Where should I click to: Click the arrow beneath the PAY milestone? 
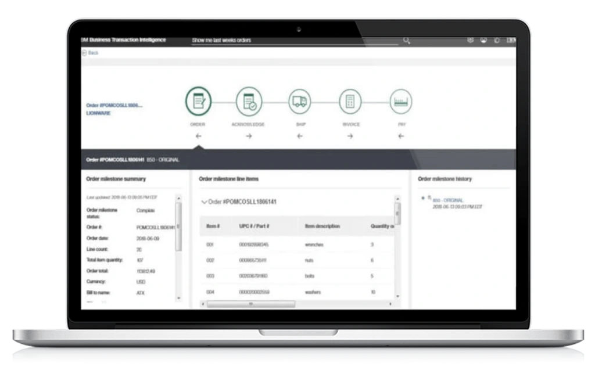[401, 136]
